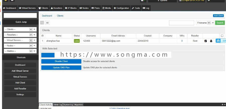
Task: Click the blue Add Client button at top right
Action: pos(218,16)
